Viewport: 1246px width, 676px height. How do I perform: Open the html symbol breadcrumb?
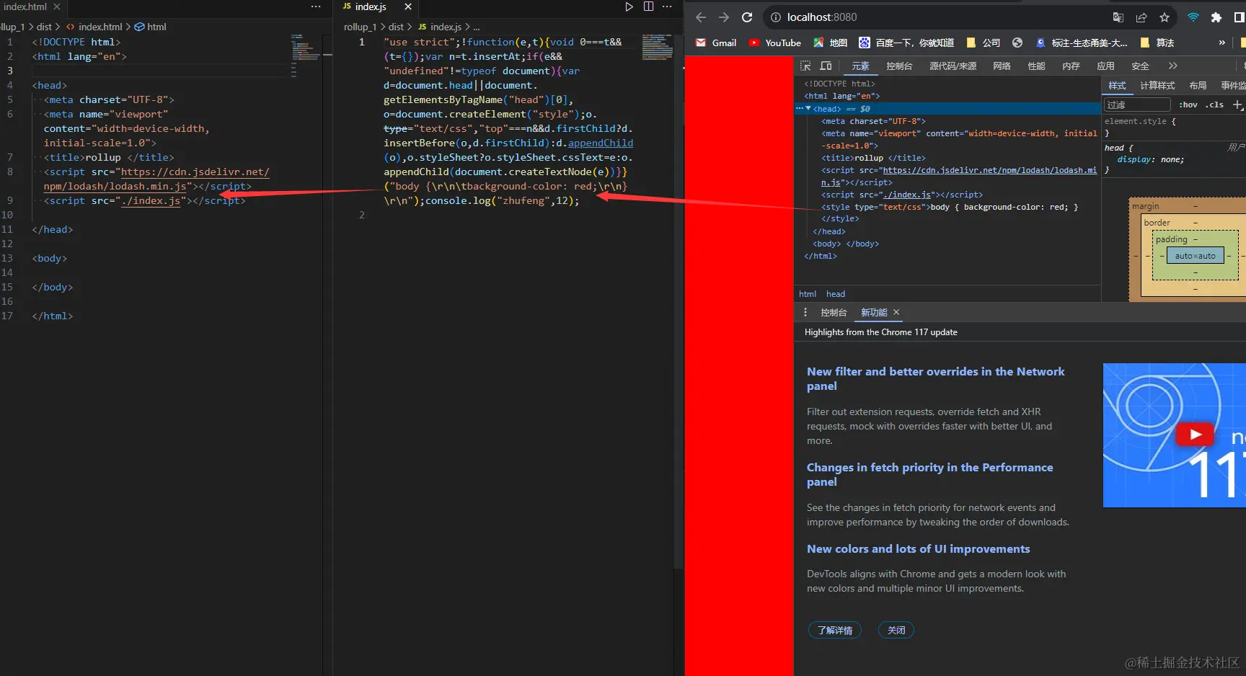(x=151, y=27)
